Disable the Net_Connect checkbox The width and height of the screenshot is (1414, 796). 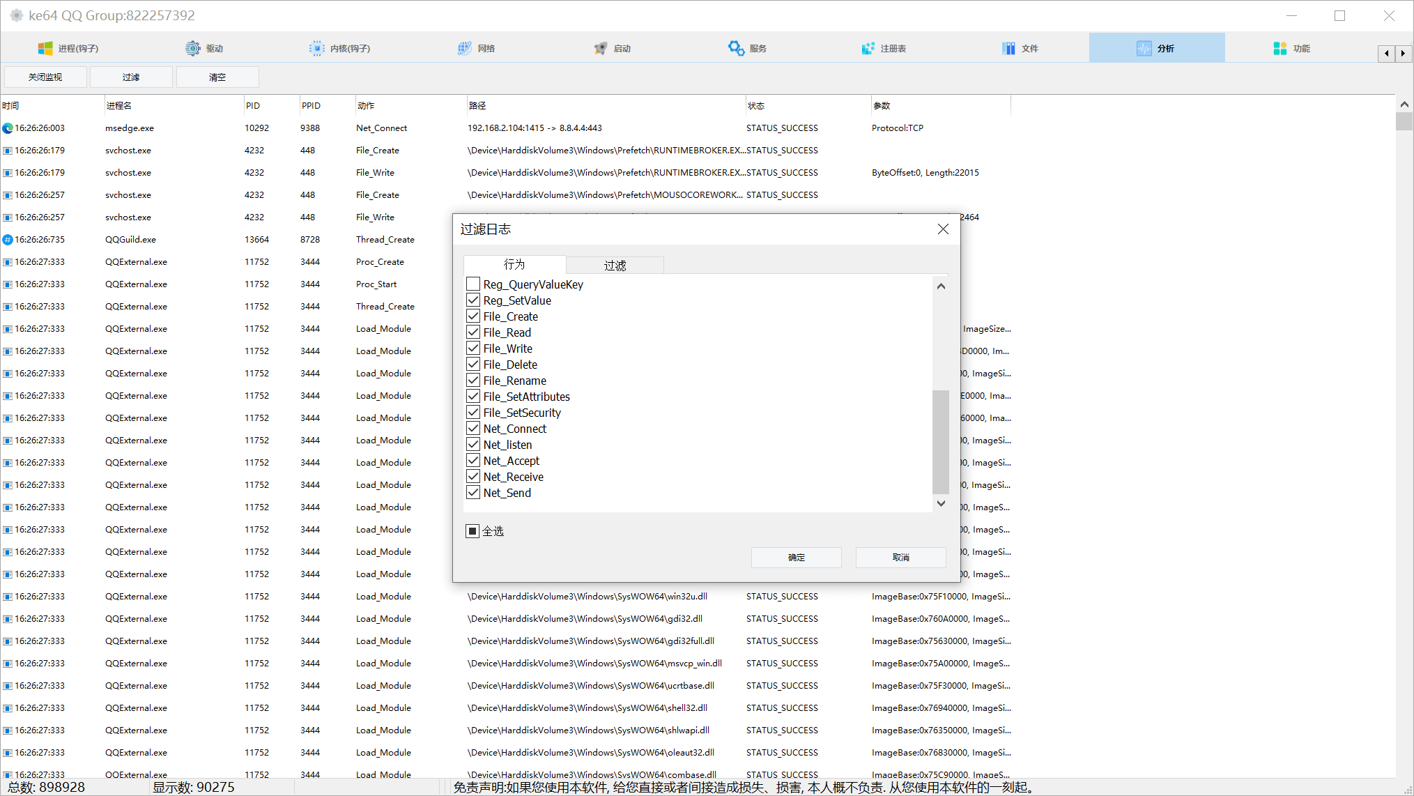(x=473, y=428)
